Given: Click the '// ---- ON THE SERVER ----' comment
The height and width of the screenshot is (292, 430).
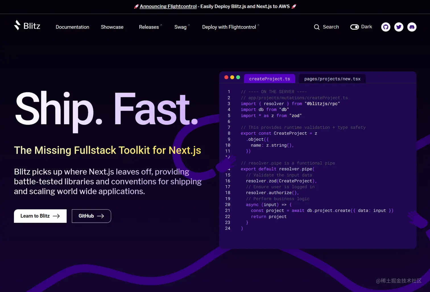Looking at the screenshot, I should [x=274, y=91].
